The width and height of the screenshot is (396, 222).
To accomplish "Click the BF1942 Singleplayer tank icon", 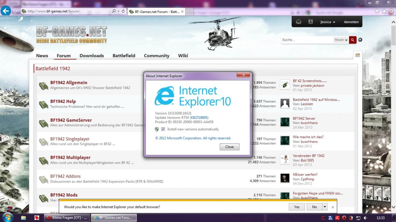I will pos(44,142).
